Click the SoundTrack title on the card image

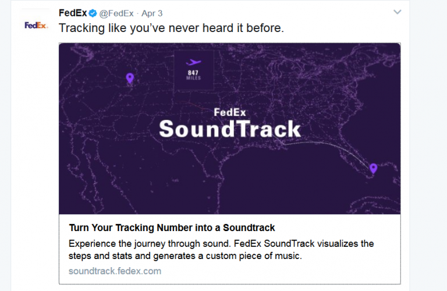pos(230,129)
